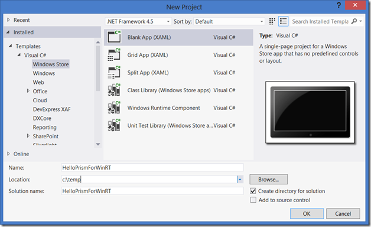The height and width of the screenshot is (227, 371).
Task: Click the Blank App (XAML) template icon
Action: [114, 37]
